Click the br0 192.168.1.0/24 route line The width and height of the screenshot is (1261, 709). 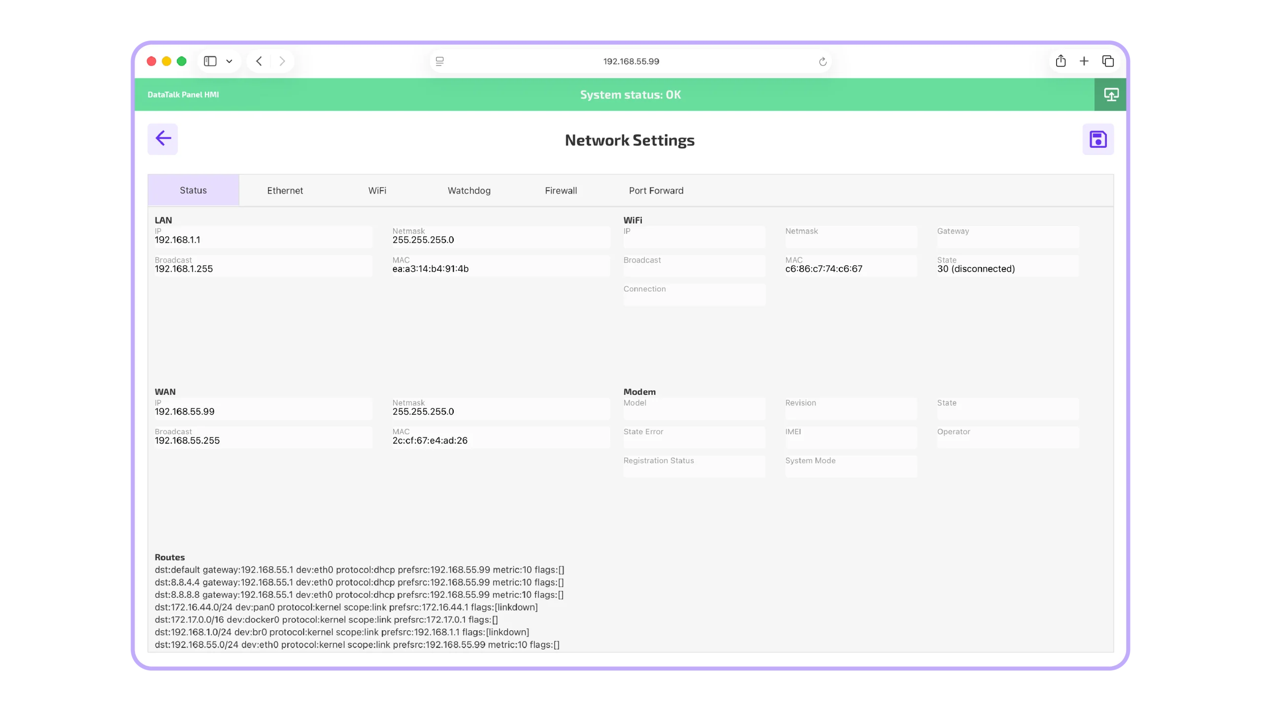[342, 632]
